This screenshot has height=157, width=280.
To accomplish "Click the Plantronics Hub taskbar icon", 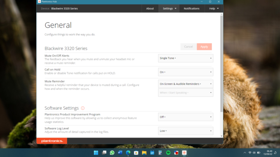I will pos(184,153).
